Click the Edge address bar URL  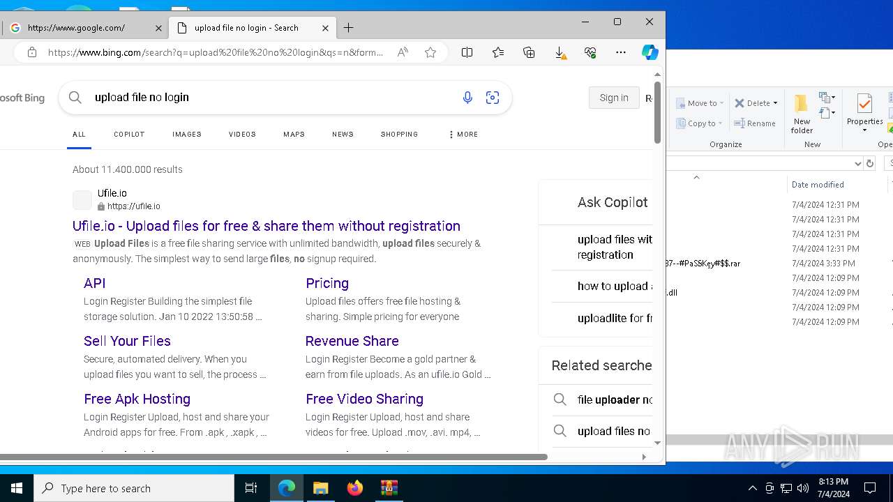click(x=216, y=52)
